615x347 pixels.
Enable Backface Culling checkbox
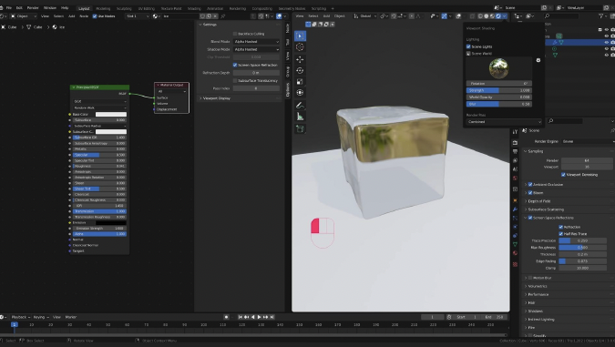click(235, 34)
